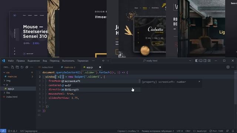Image resolution: width=237 pixels, height=133 pixels.
Task: Click line number 2 in gutter
Action: coord(40,77)
